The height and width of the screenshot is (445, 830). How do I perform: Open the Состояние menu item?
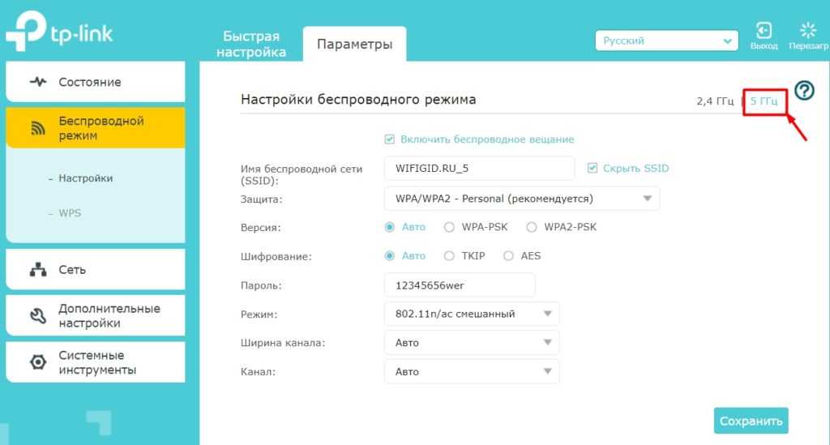(96, 82)
